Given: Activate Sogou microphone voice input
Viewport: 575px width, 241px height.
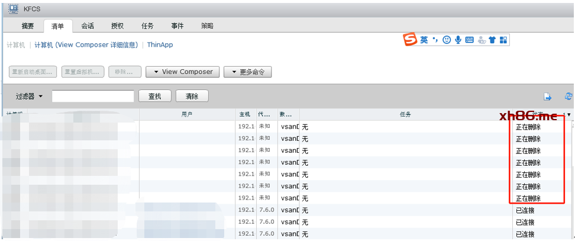Looking at the screenshot, I should [458, 40].
